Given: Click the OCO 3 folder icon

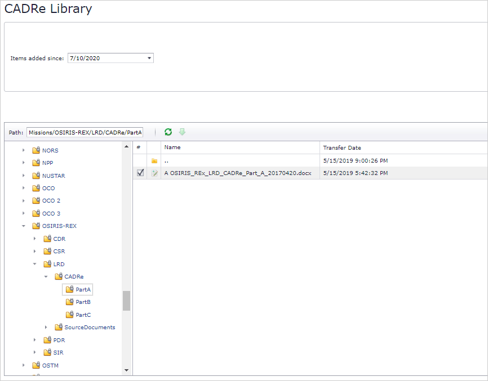Looking at the screenshot, I should (x=36, y=214).
